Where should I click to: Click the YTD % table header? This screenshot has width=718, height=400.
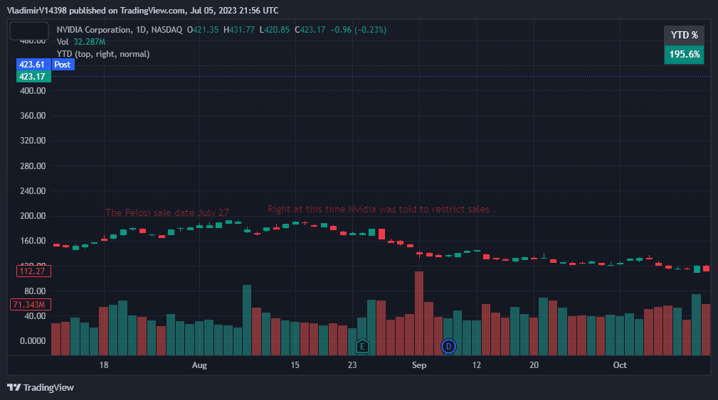[x=684, y=35]
